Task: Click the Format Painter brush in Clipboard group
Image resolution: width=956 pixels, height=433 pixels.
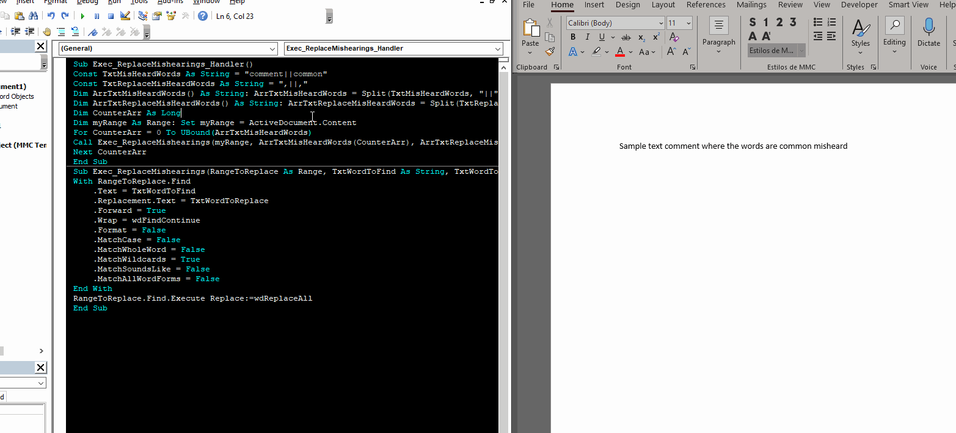Action: tap(550, 51)
